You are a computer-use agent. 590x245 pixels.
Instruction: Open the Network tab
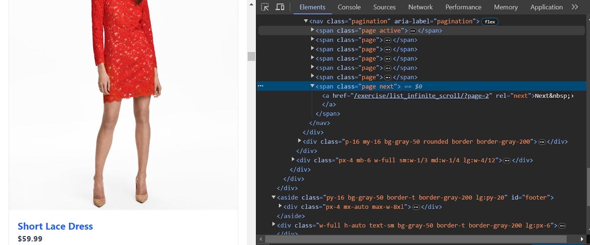coord(420,7)
